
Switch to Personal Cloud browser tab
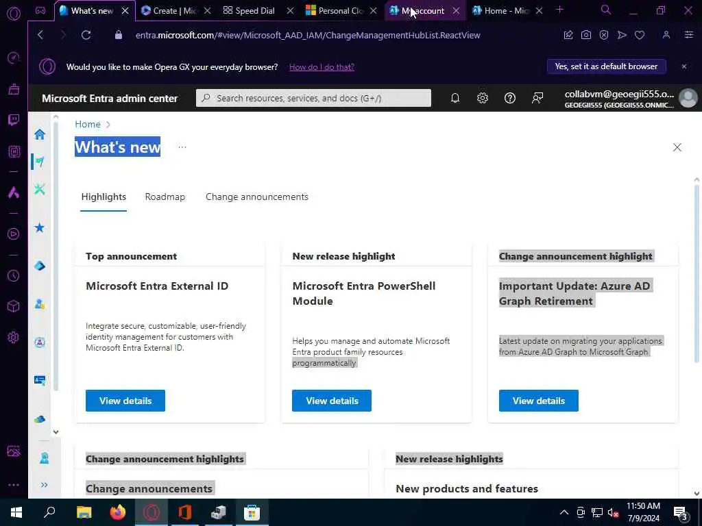pos(340,11)
